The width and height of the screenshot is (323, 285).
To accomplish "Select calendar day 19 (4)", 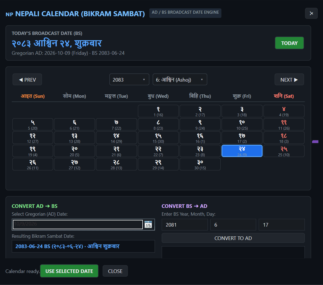I will [33, 151].
